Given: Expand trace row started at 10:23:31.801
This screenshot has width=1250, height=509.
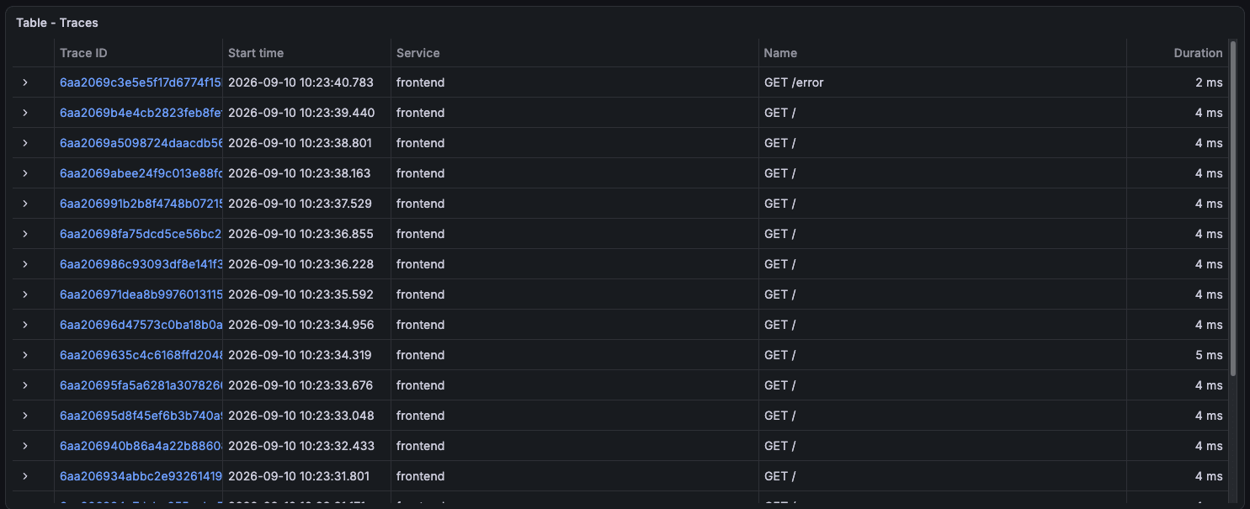Looking at the screenshot, I should (25, 476).
